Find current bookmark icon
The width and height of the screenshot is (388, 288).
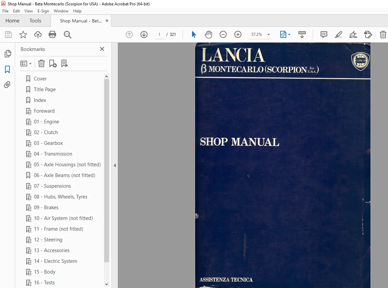[x=64, y=63]
